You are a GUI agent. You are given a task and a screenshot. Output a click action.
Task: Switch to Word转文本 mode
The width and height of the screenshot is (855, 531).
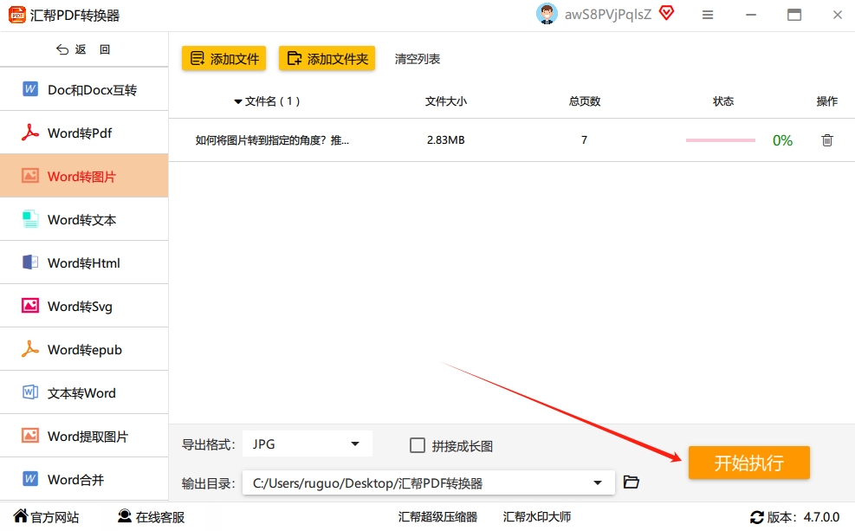pos(84,219)
